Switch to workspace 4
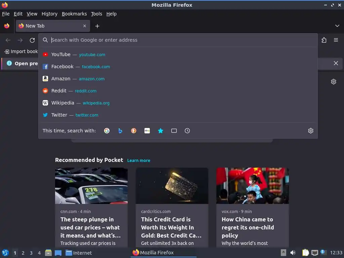Viewport: 344px width, 258px height. [x=39, y=253]
